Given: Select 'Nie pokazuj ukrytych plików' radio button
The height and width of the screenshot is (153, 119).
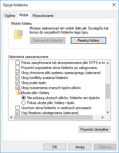Looking at the screenshot, I should (x=23, y=98).
